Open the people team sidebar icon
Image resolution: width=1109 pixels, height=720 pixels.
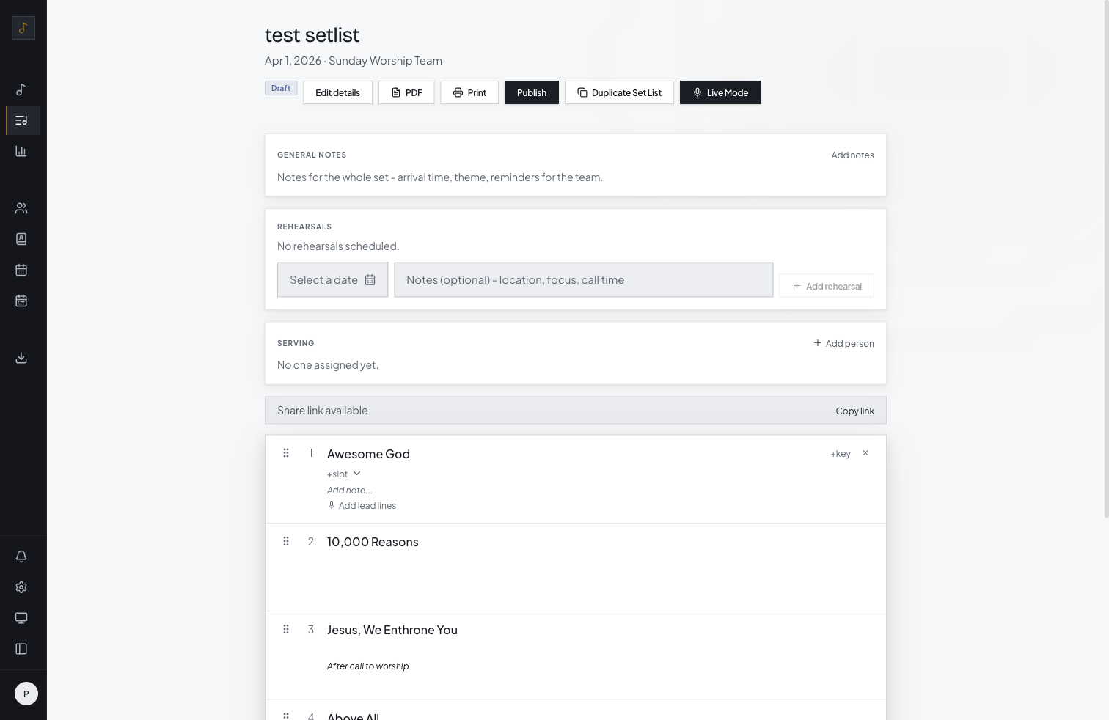coord(21,208)
